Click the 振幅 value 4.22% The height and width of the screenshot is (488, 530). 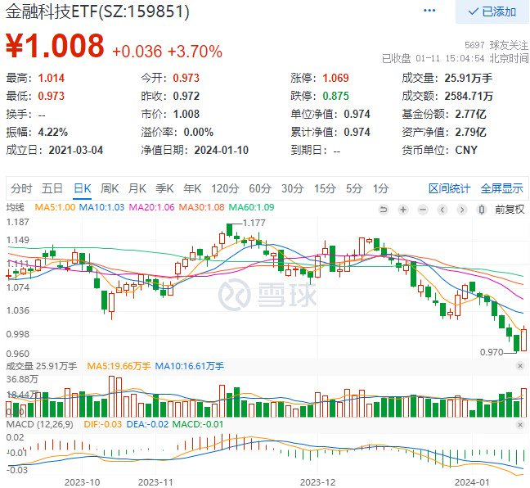click(52, 132)
